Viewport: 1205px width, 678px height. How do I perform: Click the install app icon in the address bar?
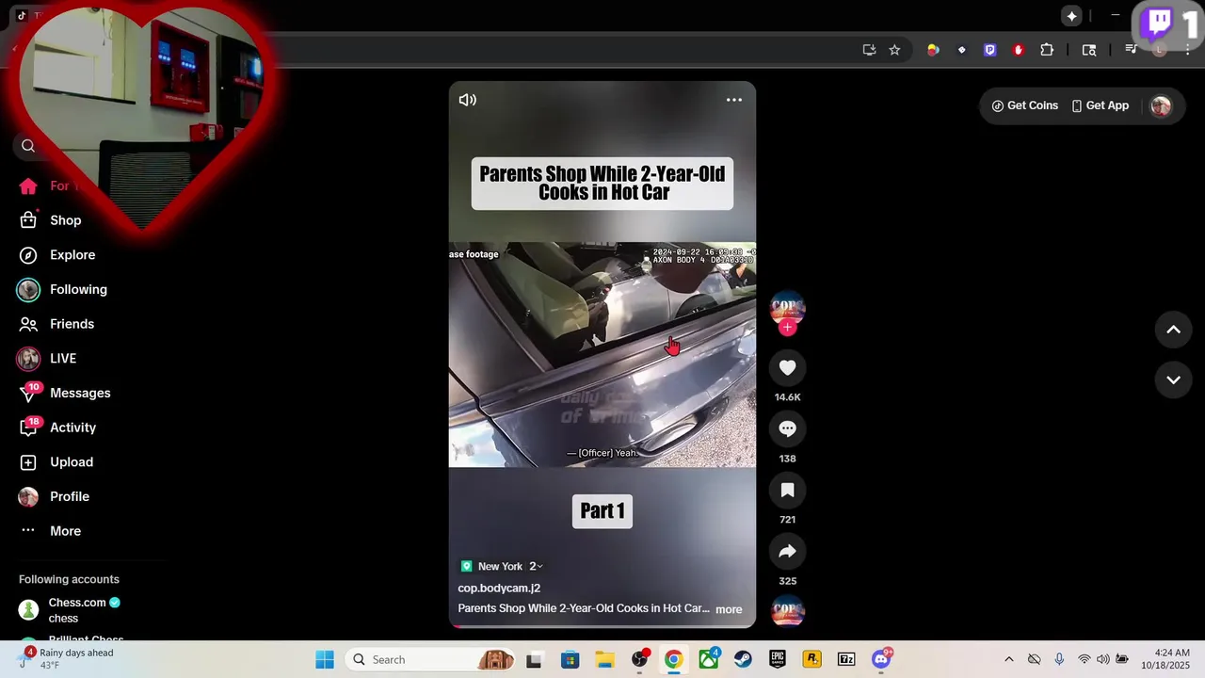tap(869, 50)
